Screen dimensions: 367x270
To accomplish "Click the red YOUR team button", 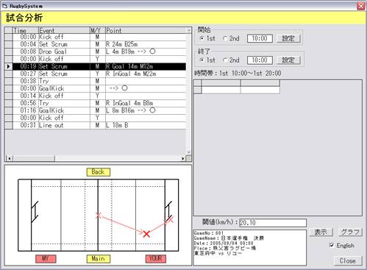I will [156, 259].
